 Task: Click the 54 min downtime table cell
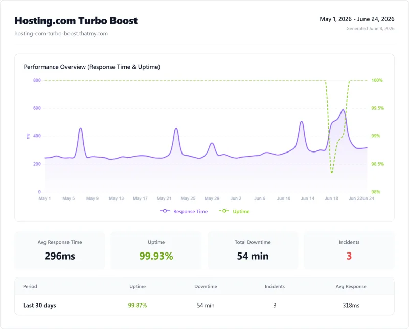(206, 306)
